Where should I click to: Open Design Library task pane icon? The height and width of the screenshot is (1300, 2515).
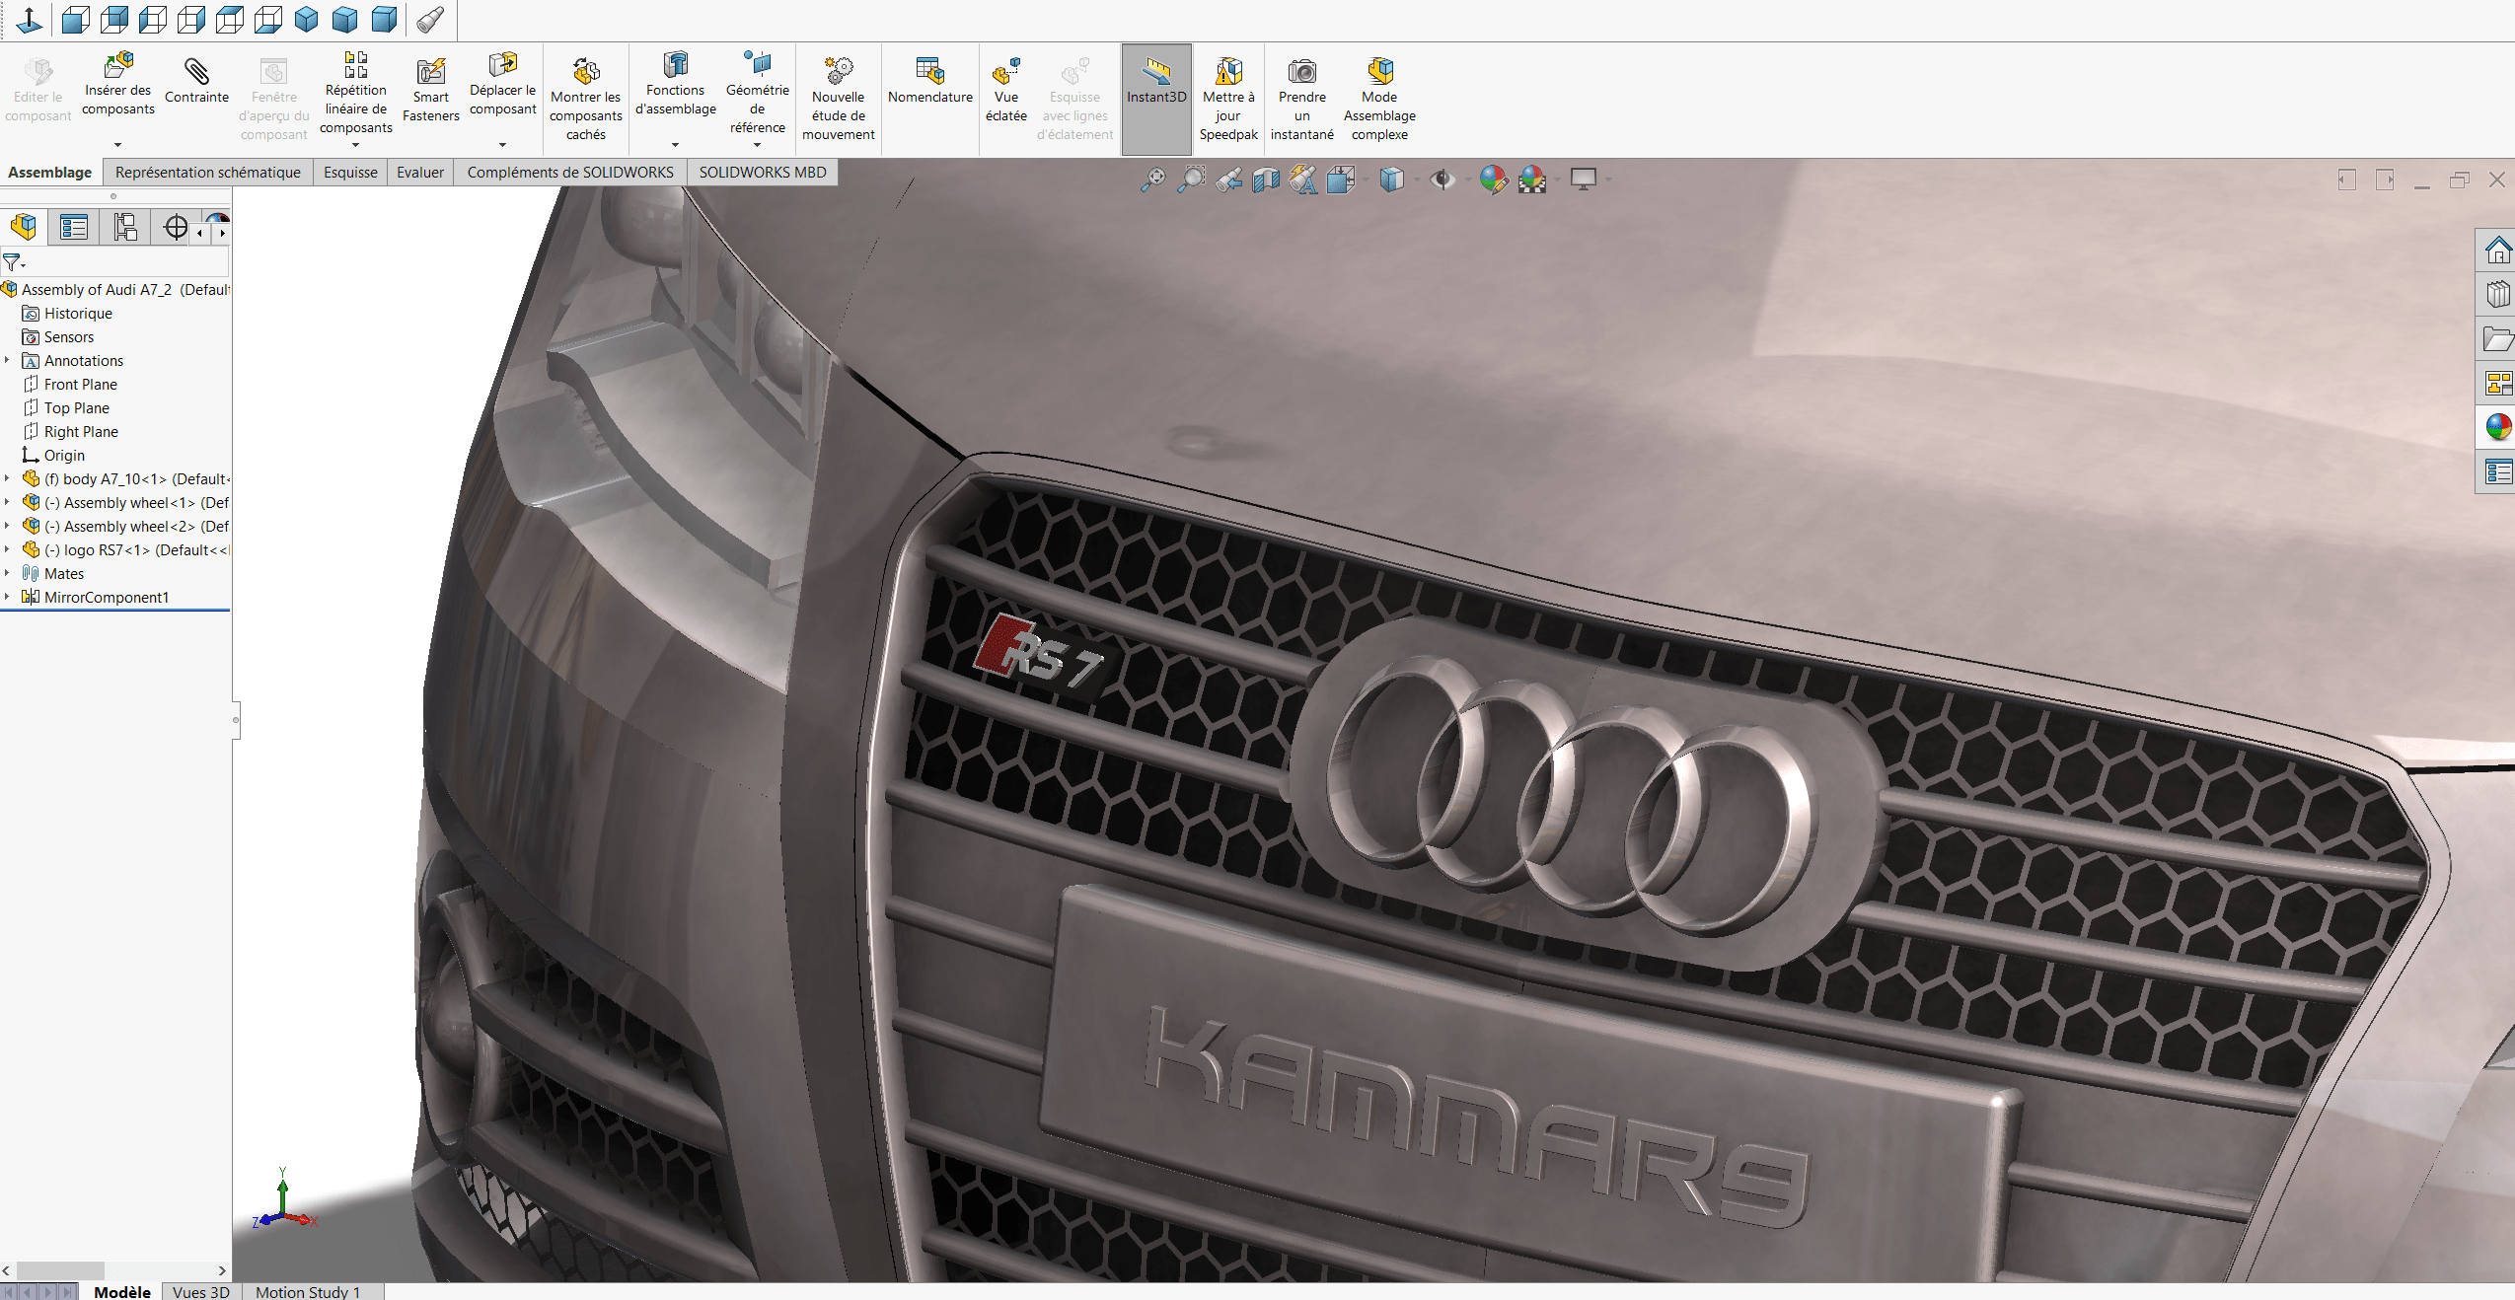(x=2497, y=294)
